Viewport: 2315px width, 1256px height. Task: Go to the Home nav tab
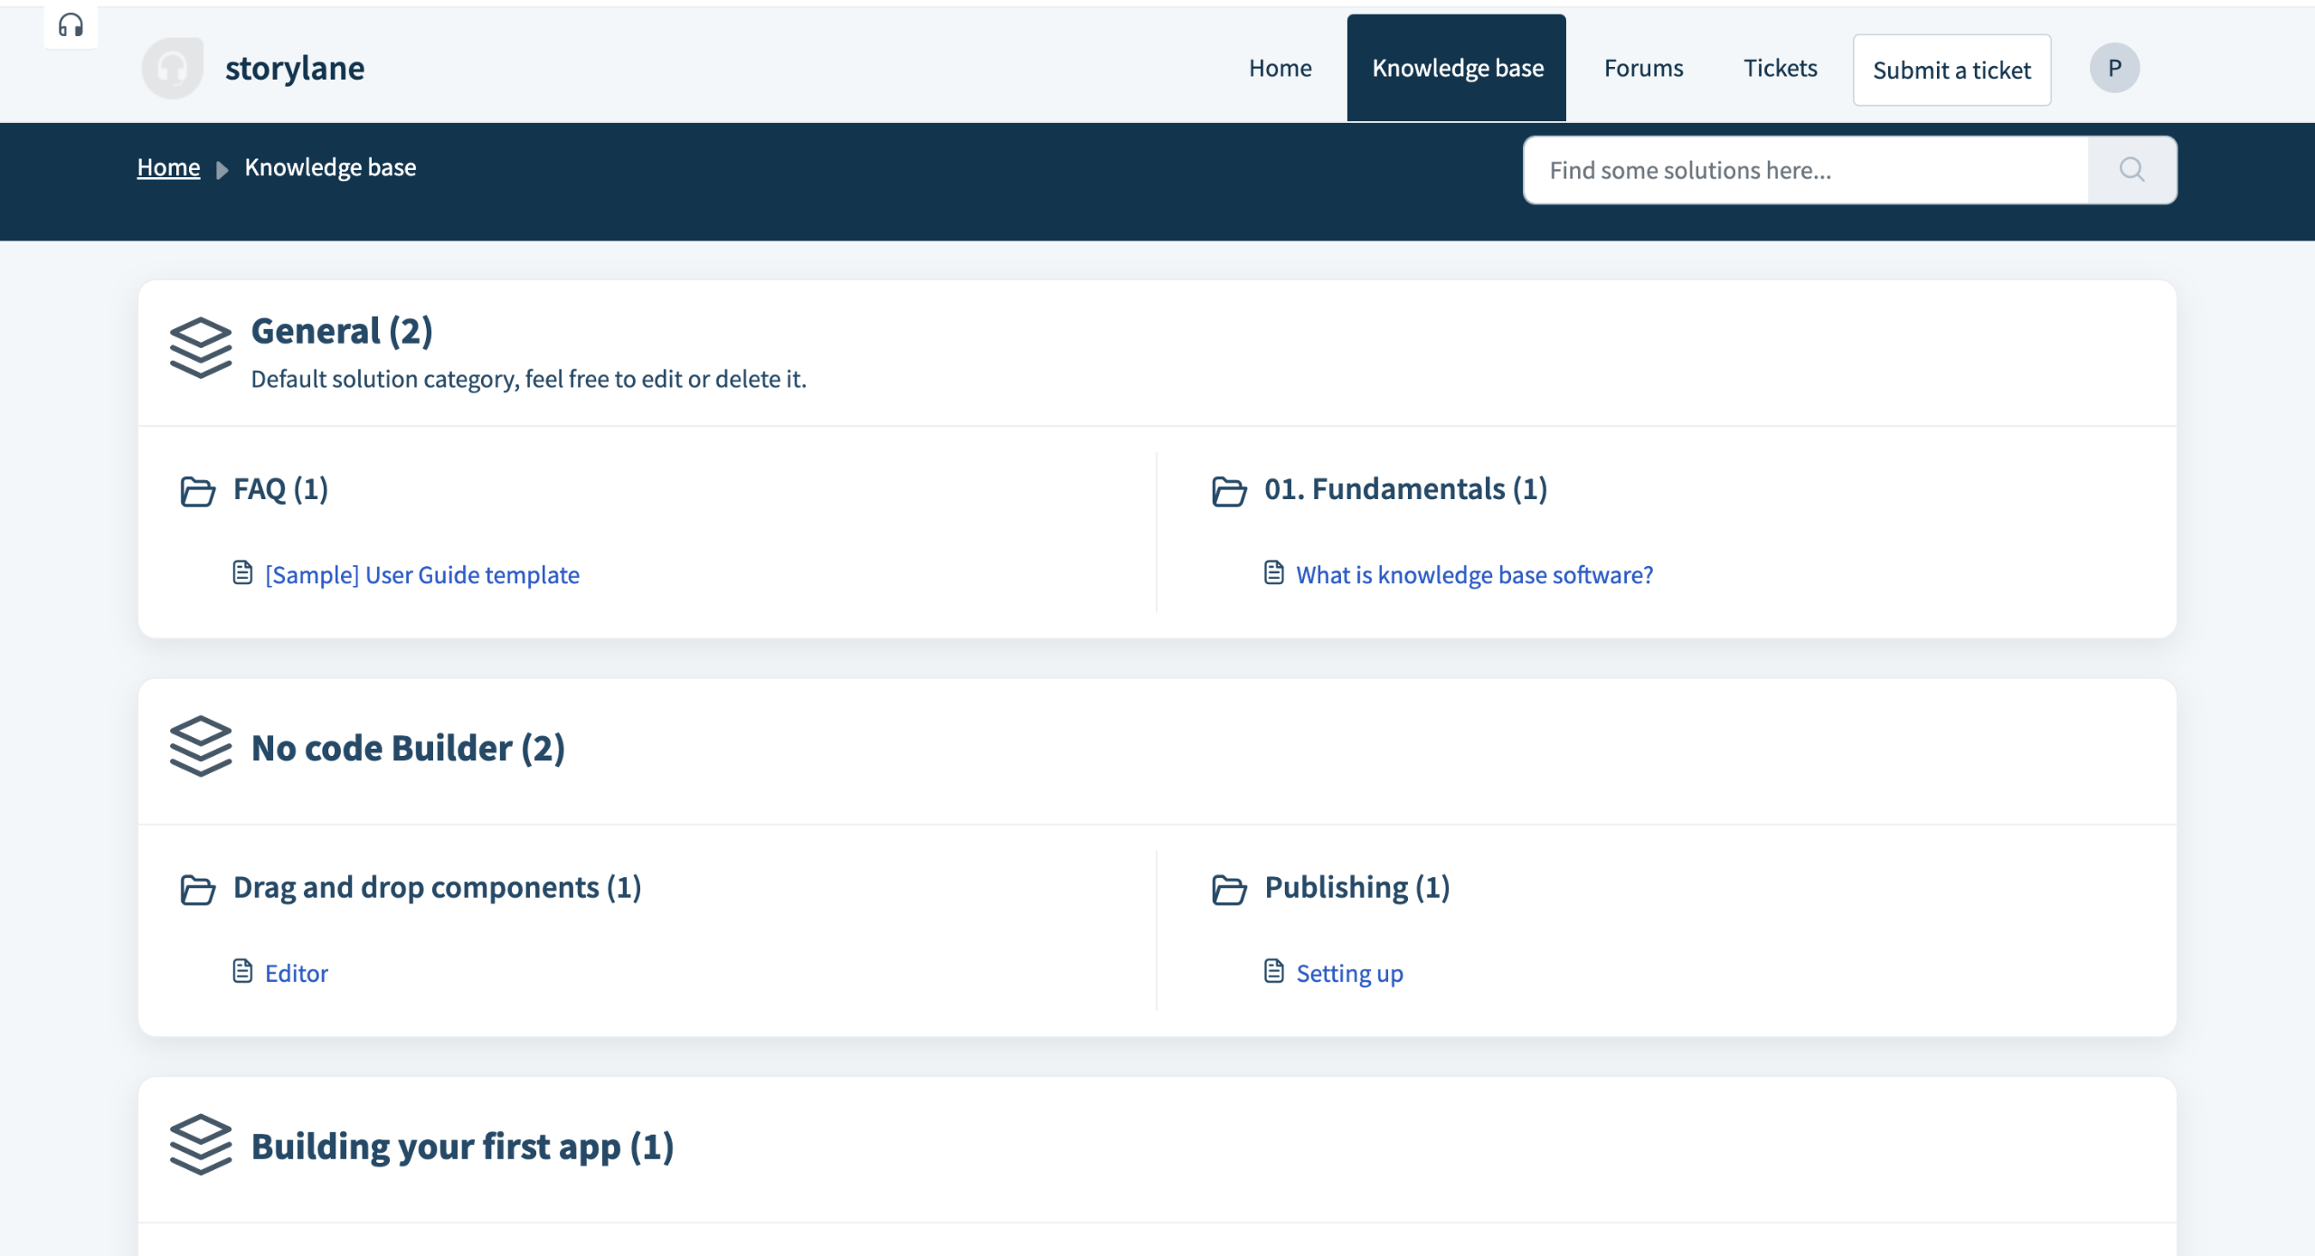(x=1280, y=68)
